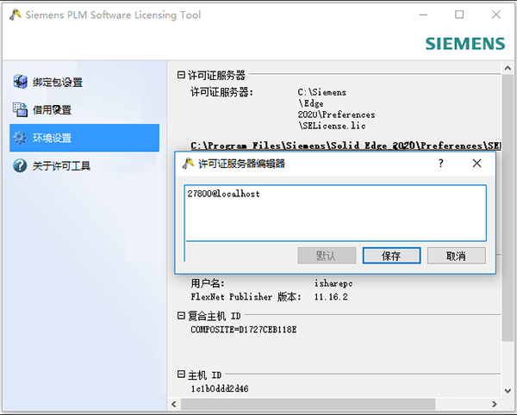This screenshot has width=517, height=415.
Task: Click the FlexNet Publisher version 11.16.2
Action: pos(331,297)
